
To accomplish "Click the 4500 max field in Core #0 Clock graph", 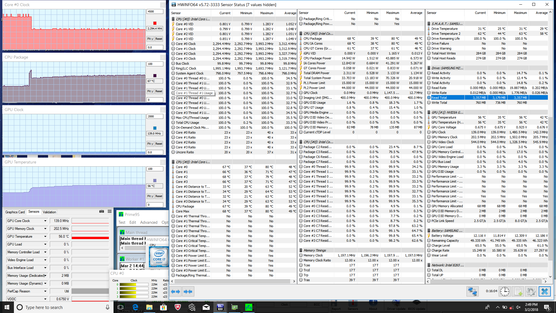I will pos(155,12).
